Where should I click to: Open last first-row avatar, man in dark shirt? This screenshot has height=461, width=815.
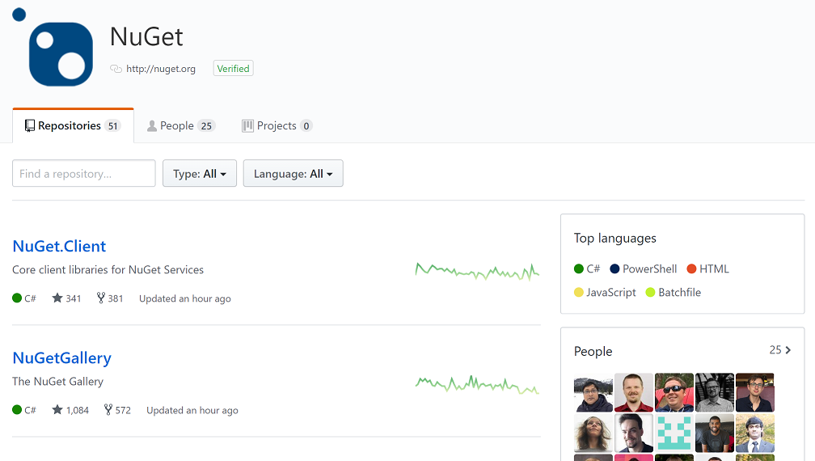755,392
